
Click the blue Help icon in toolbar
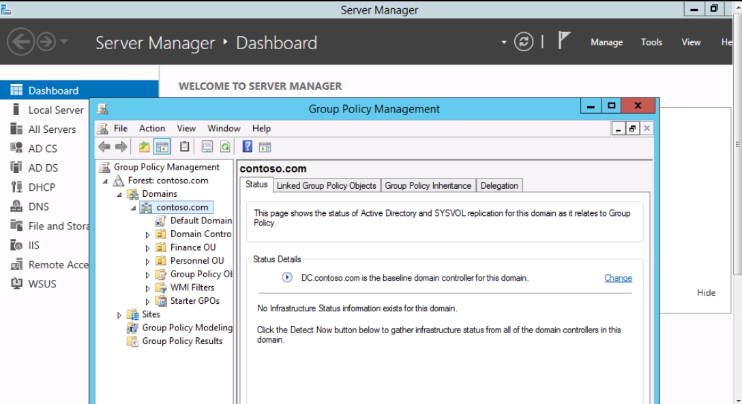pyautogui.click(x=248, y=146)
